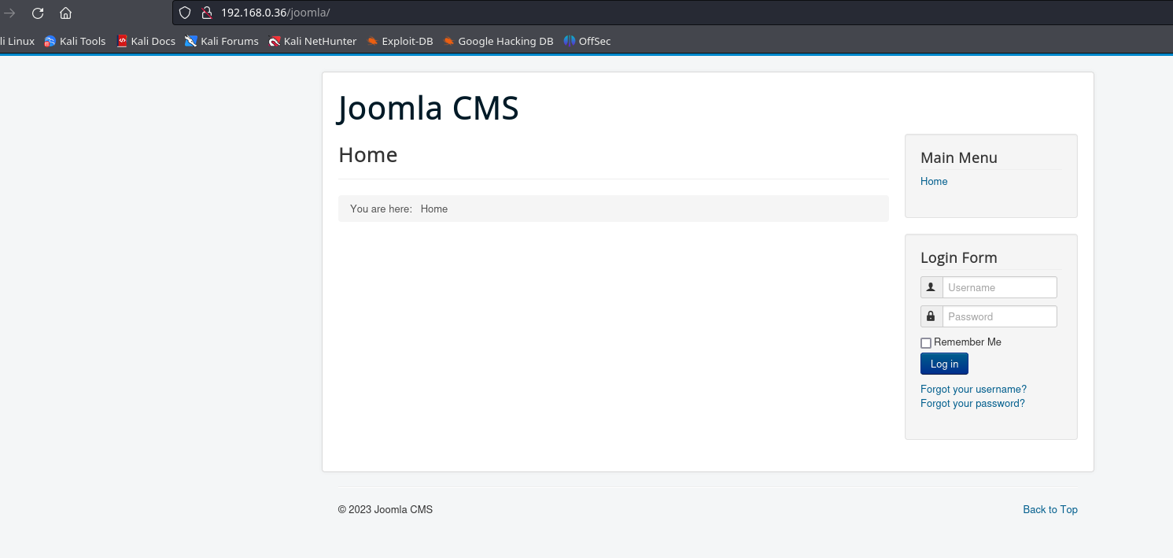
Task: Click the Joomla CMS site title
Action: point(429,108)
